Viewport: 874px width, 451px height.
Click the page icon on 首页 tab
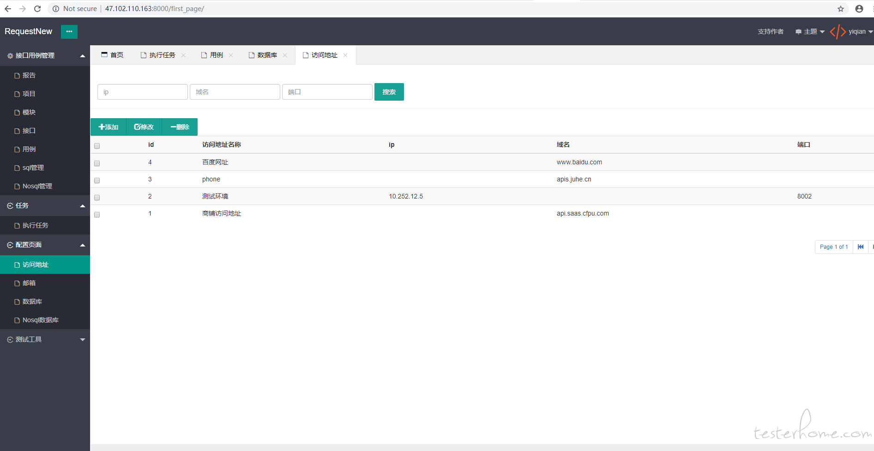[x=104, y=54]
